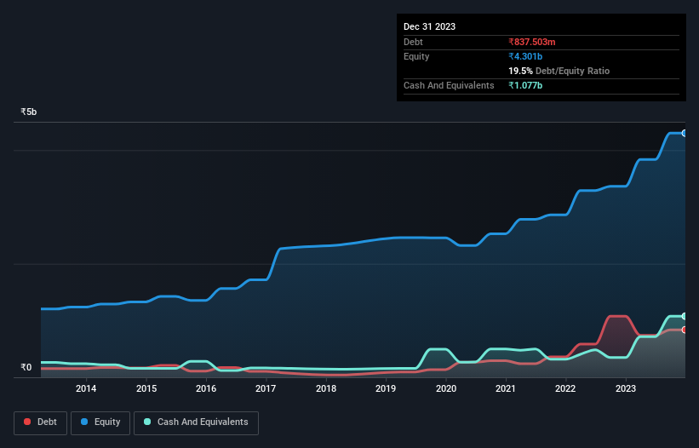
Task: Click the 19.5% Debt/Equity Ratio text
Action: point(559,71)
